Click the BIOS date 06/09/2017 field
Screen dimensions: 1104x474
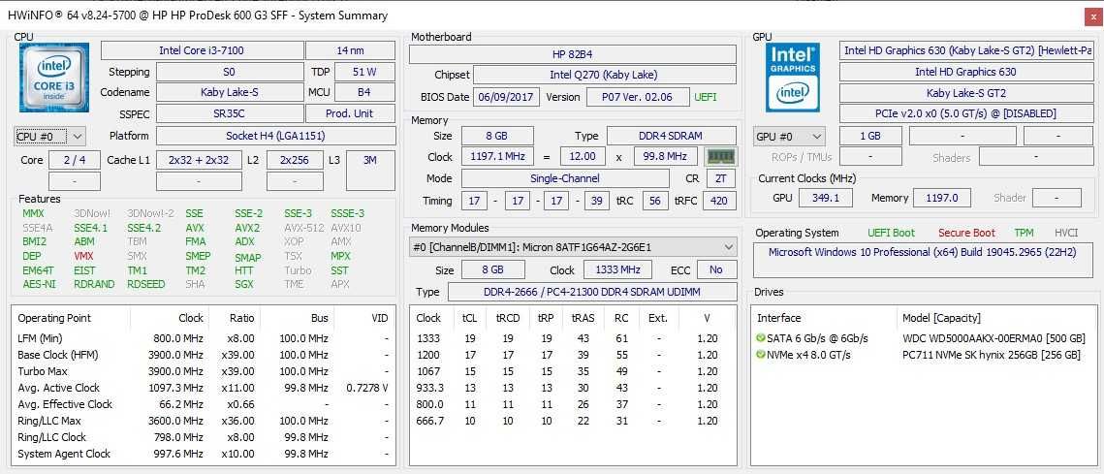pos(506,97)
